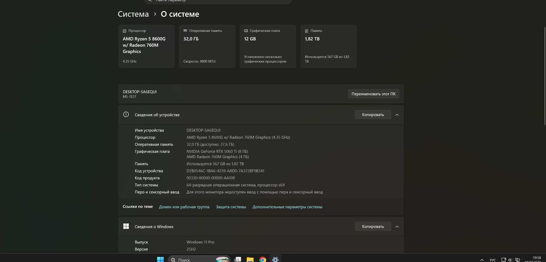Select the Процессор summary card
Image resolution: width=546 pixels, height=262 pixels.
point(146,46)
